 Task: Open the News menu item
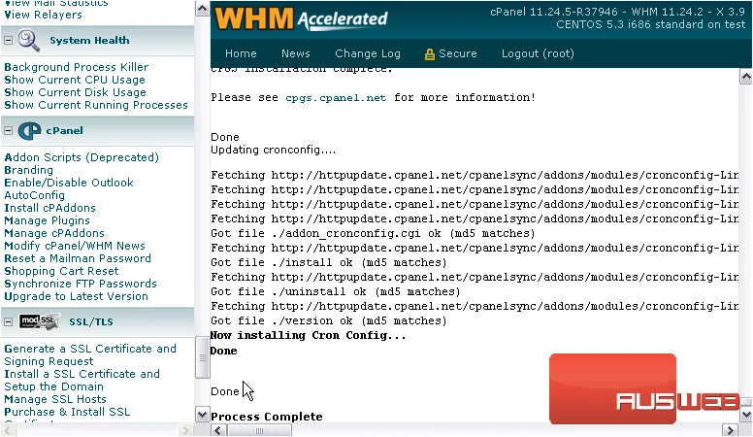(295, 53)
